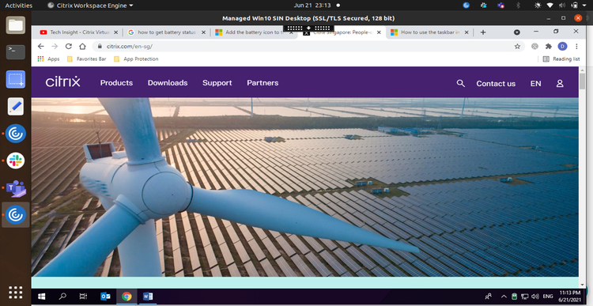
Task: Open Chrome's Reading list
Action: 561,59
